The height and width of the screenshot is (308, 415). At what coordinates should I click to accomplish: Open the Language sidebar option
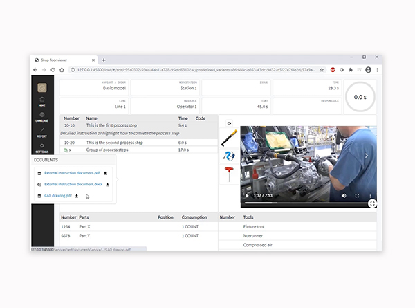point(42,117)
